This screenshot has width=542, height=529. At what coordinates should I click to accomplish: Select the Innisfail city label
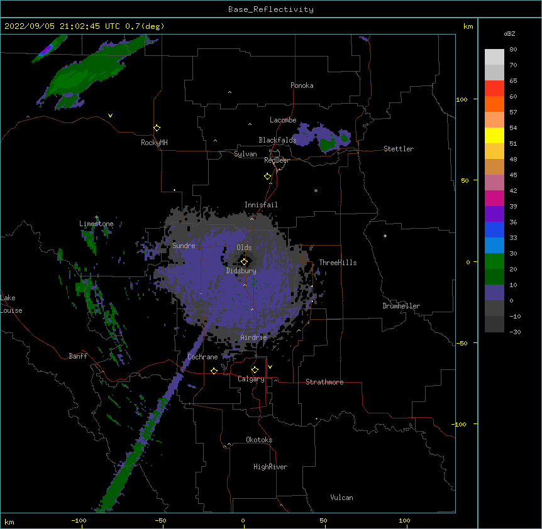[x=261, y=205]
